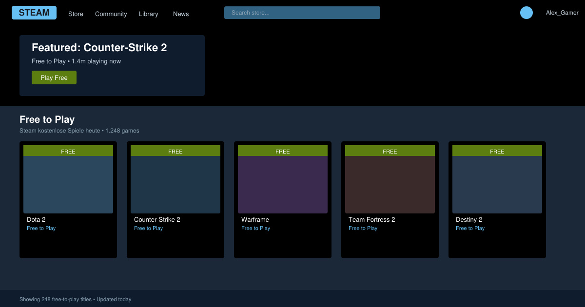This screenshot has width=585, height=307.
Task: Click Free to Play label under Counter-Strike 2 card
Action: click(x=148, y=228)
